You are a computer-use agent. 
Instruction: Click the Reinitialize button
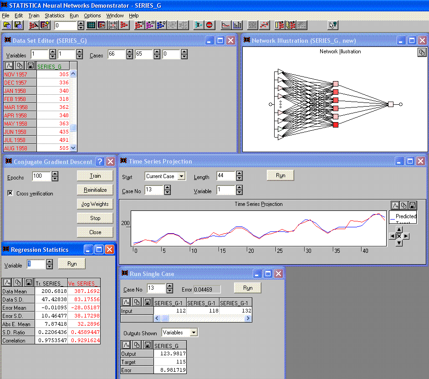(x=95, y=189)
